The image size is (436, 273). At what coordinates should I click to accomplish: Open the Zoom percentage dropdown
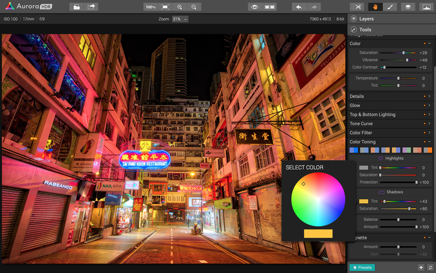(x=180, y=19)
